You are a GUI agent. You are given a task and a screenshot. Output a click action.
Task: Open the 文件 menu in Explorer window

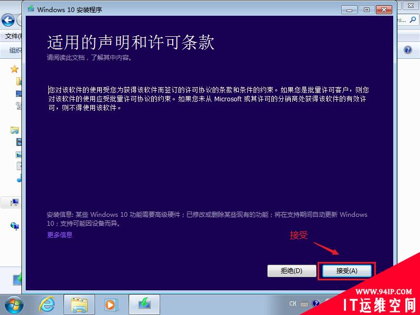coord(13,36)
